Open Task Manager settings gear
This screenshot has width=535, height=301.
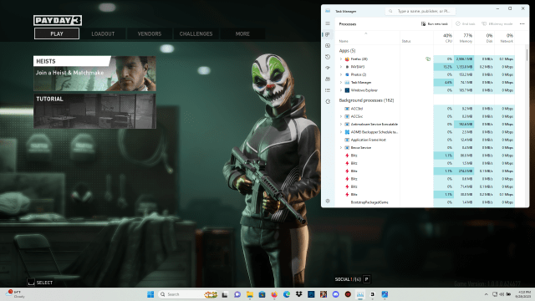click(328, 201)
